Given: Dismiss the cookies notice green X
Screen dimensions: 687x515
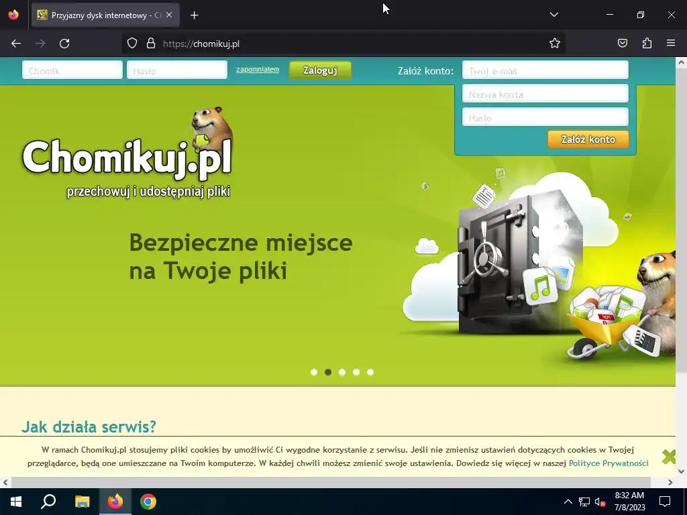Looking at the screenshot, I should [x=669, y=457].
